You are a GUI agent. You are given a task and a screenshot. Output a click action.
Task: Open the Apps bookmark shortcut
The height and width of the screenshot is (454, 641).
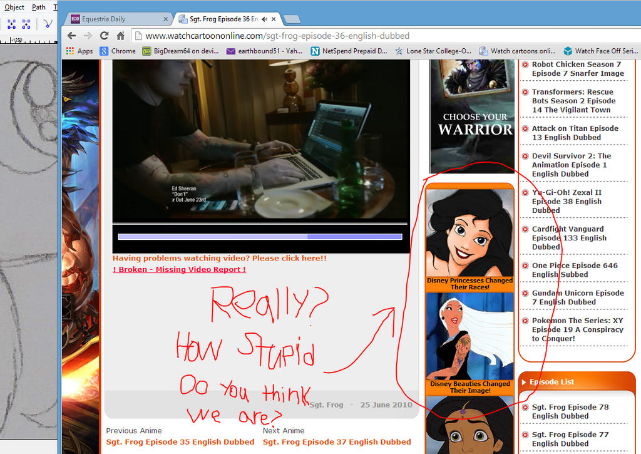(x=79, y=51)
